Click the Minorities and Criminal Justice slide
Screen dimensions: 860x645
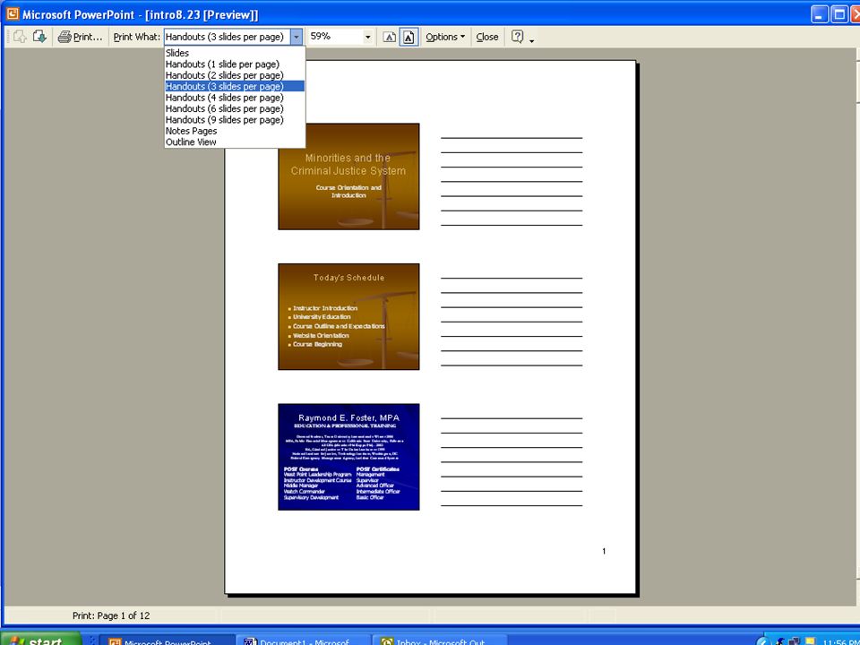coord(348,176)
